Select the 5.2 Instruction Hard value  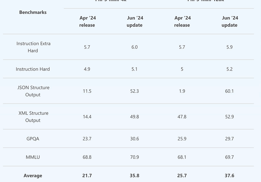[x=229, y=69]
